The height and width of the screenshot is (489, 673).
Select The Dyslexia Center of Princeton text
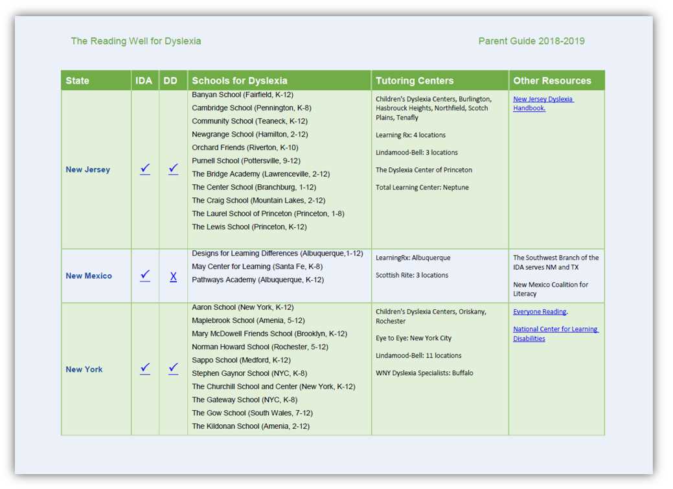point(424,169)
